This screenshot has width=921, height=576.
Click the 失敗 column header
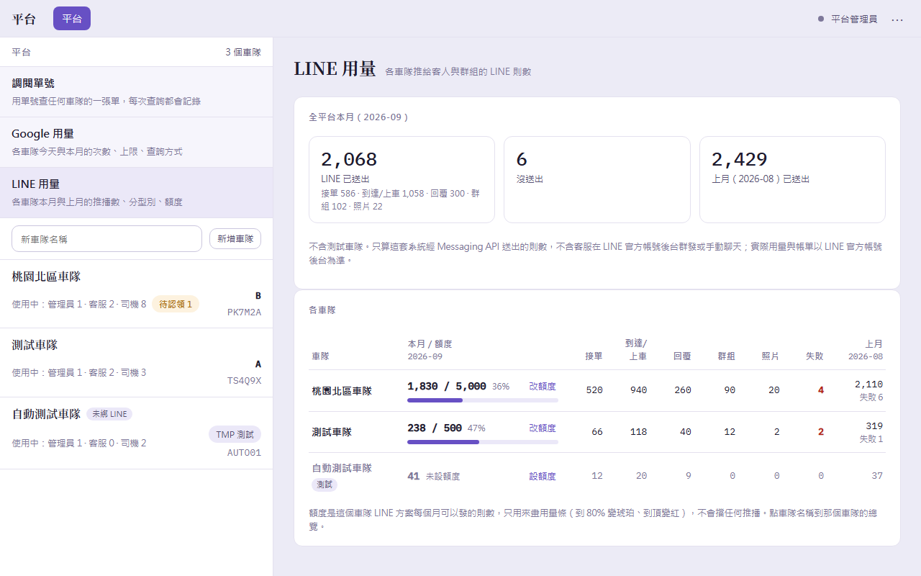[x=815, y=356]
